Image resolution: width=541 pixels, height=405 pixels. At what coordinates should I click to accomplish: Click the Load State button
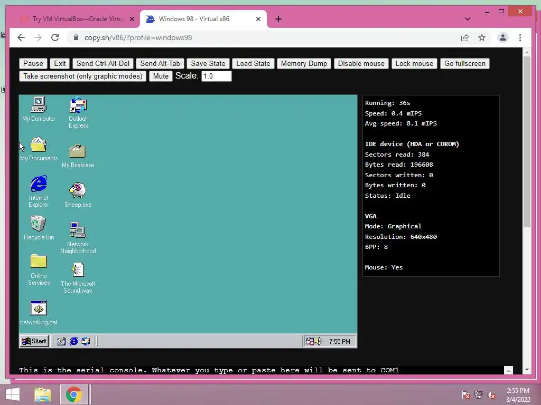(x=253, y=64)
